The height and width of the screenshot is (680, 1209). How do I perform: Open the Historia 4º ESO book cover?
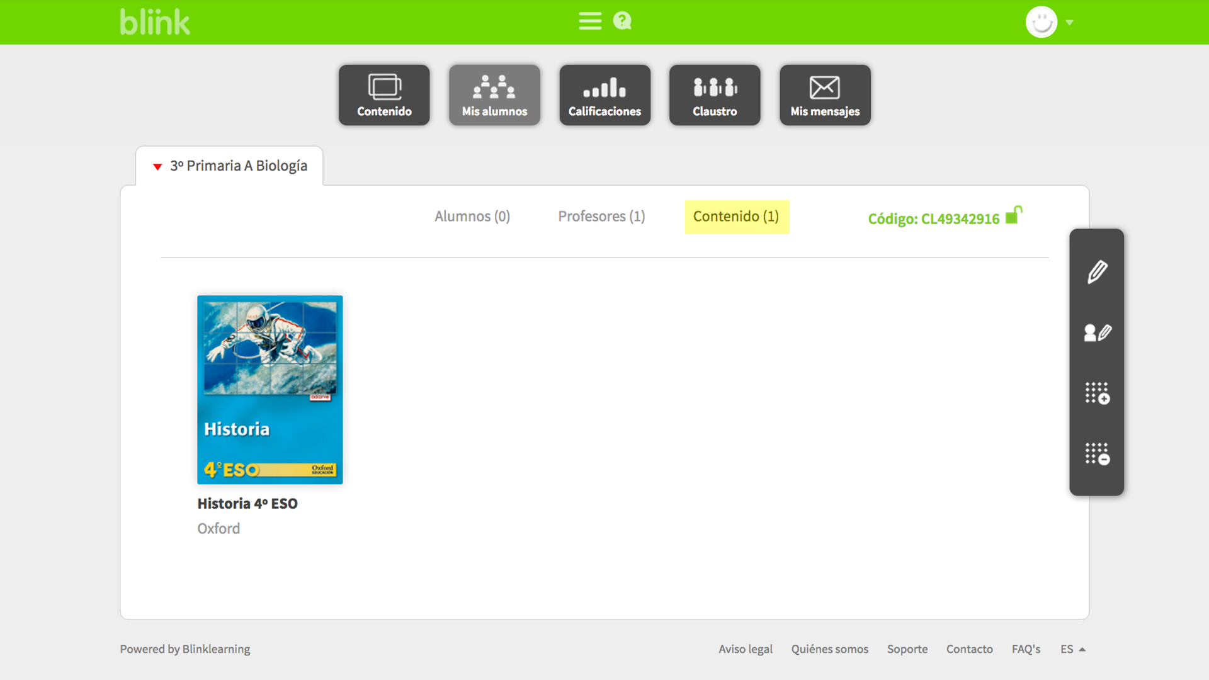(270, 389)
